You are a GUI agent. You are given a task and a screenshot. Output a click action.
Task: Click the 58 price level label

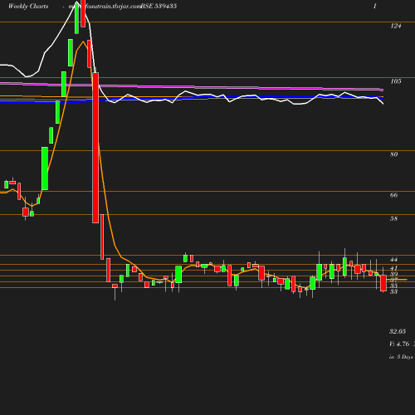[x=394, y=218]
